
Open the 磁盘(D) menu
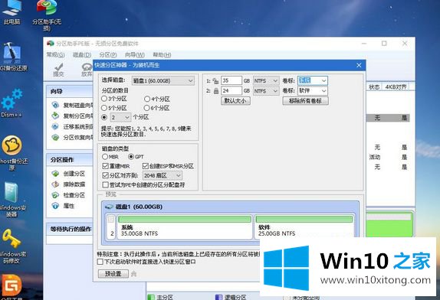[x=82, y=55]
